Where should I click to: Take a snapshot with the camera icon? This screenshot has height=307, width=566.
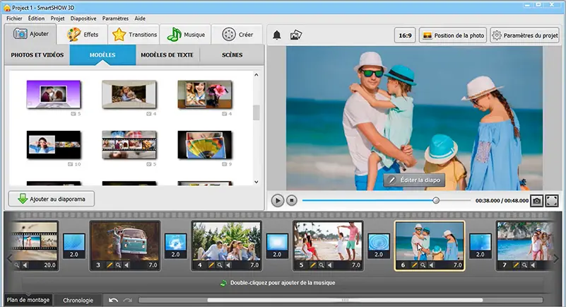pos(537,201)
